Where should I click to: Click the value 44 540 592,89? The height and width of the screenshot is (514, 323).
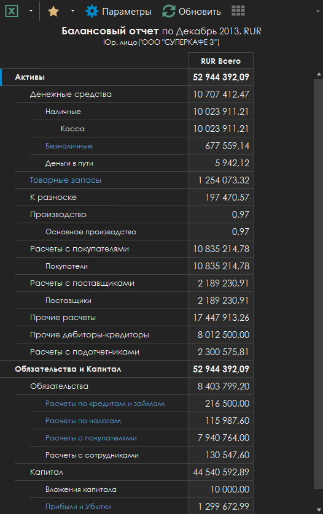click(x=221, y=472)
